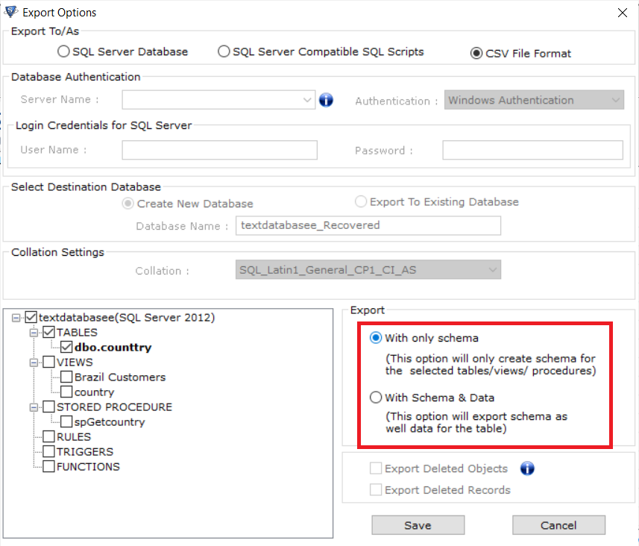
Task: Click the app logo in title bar
Action: (11, 12)
